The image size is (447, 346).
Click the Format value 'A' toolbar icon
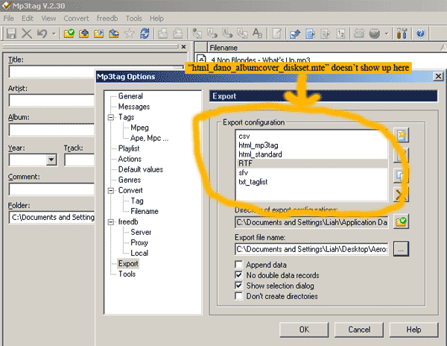pyautogui.click(x=257, y=34)
